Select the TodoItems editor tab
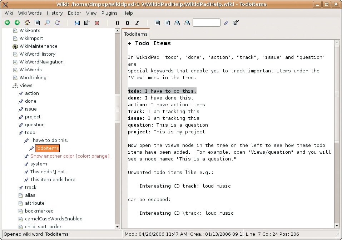This screenshot has height=240, width=342. 136,34
